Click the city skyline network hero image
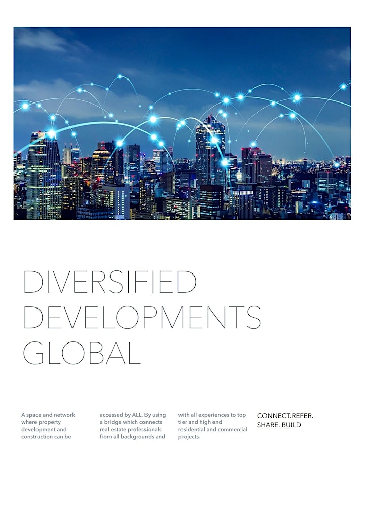The image size is (365, 514). (x=182, y=123)
